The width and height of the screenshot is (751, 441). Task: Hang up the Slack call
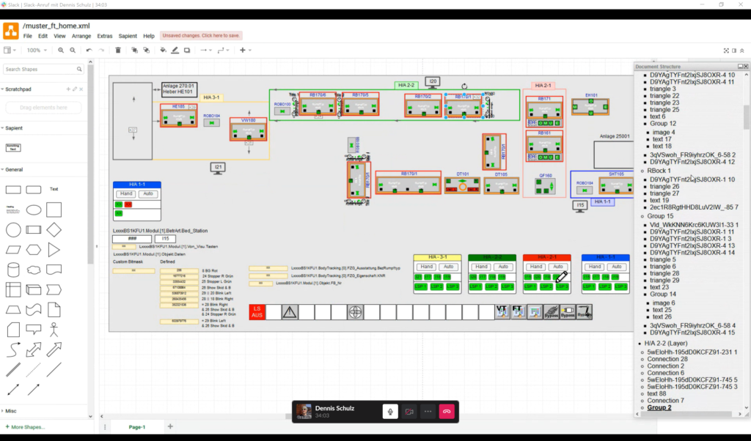446,412
